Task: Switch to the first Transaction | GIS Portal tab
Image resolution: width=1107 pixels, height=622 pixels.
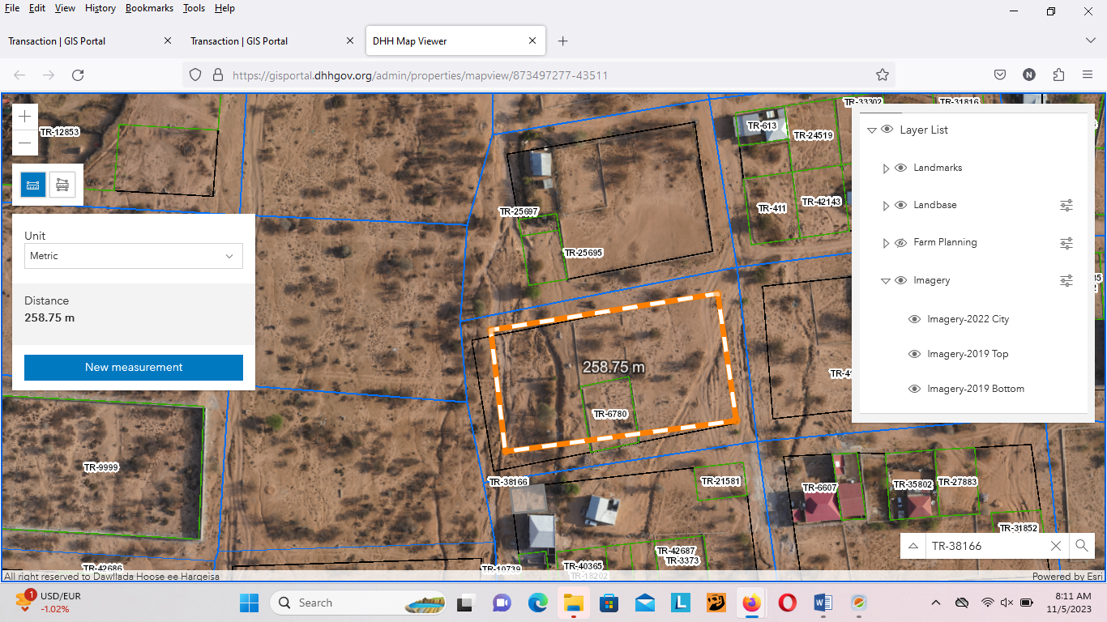Action: pos(91,40)
